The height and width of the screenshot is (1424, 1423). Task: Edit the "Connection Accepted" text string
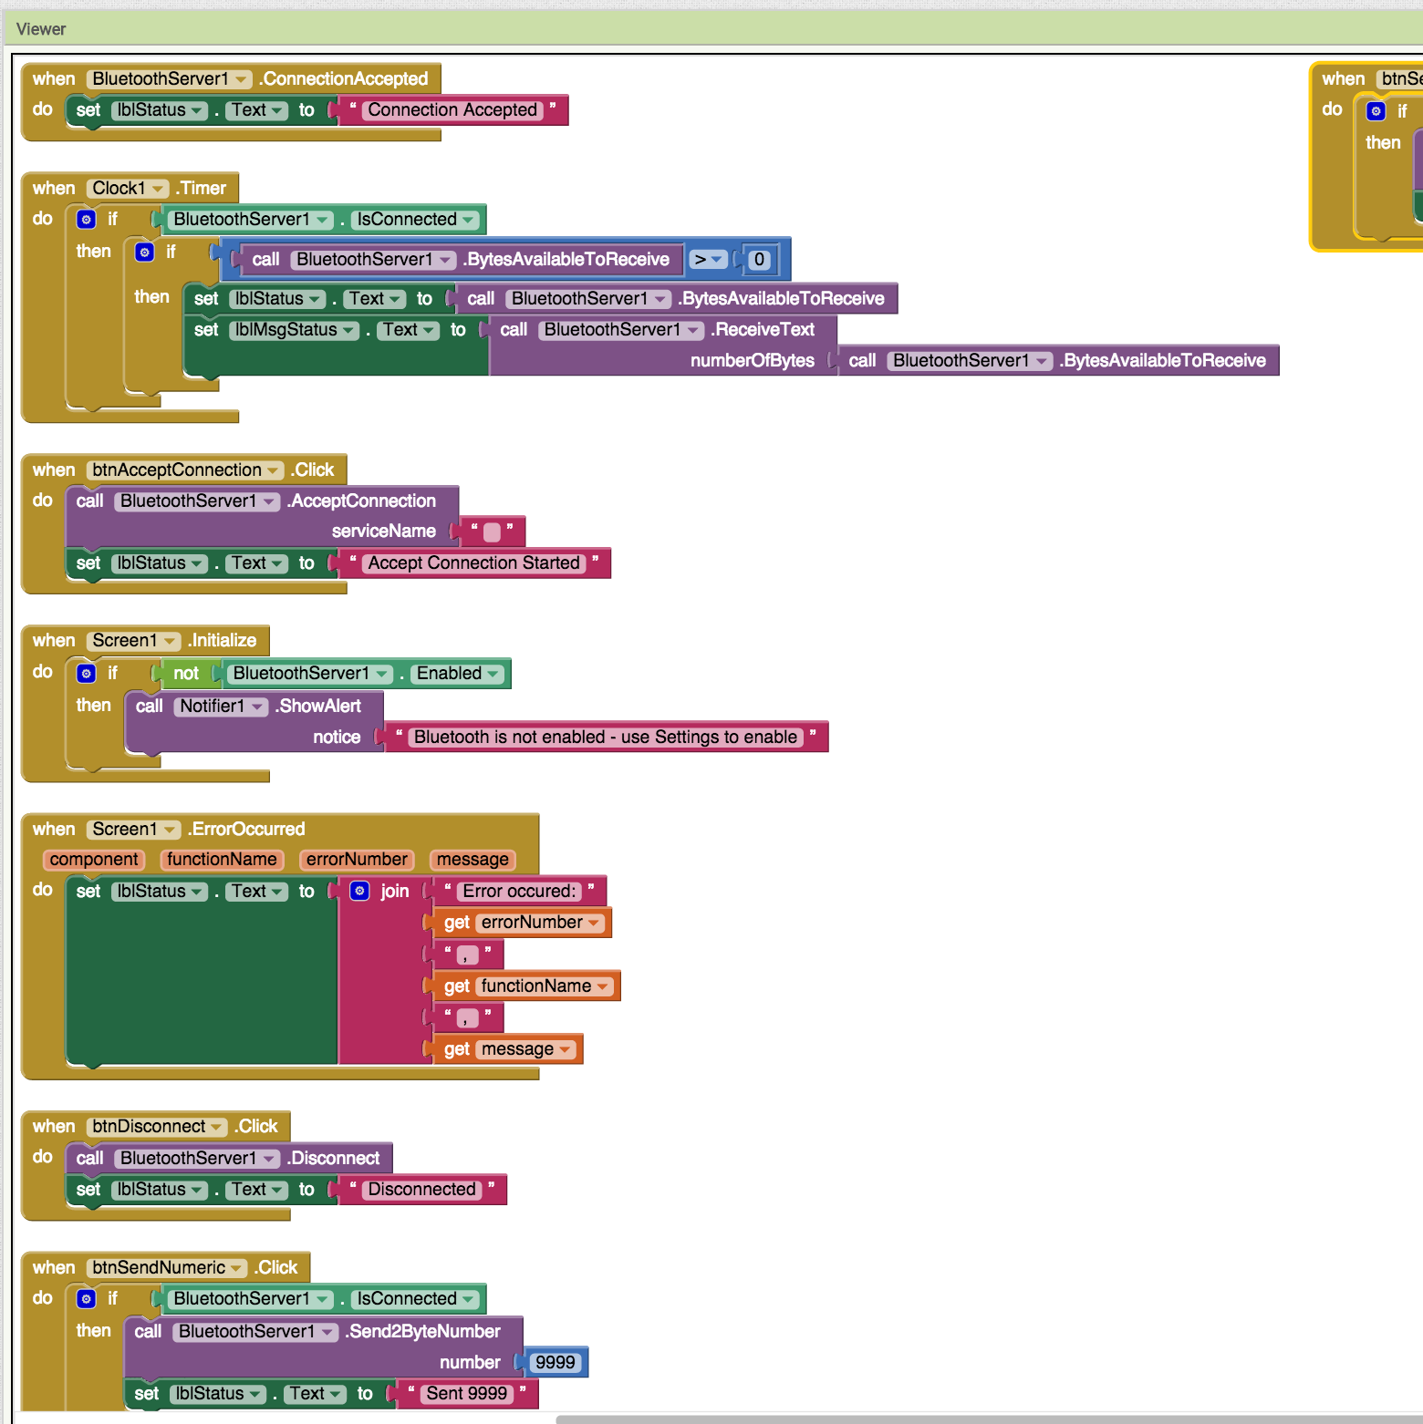[x=452, y=110]
